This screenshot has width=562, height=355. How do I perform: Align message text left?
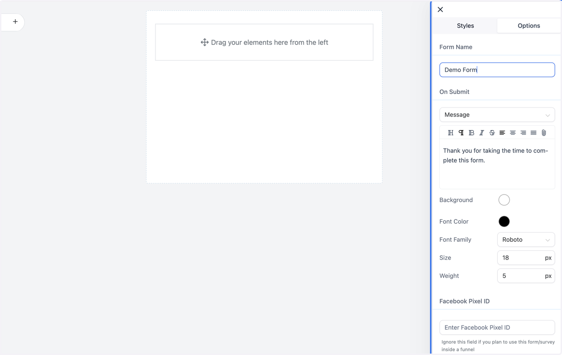point(502,133)
